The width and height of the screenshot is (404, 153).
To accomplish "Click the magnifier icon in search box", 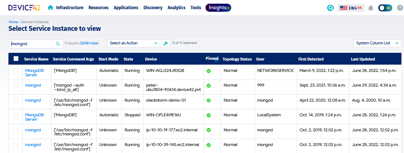I will point(58,44).
